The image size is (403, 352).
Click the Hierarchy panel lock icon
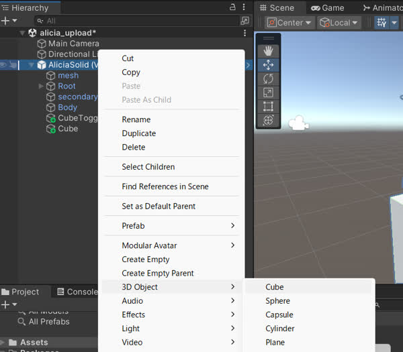232,7
